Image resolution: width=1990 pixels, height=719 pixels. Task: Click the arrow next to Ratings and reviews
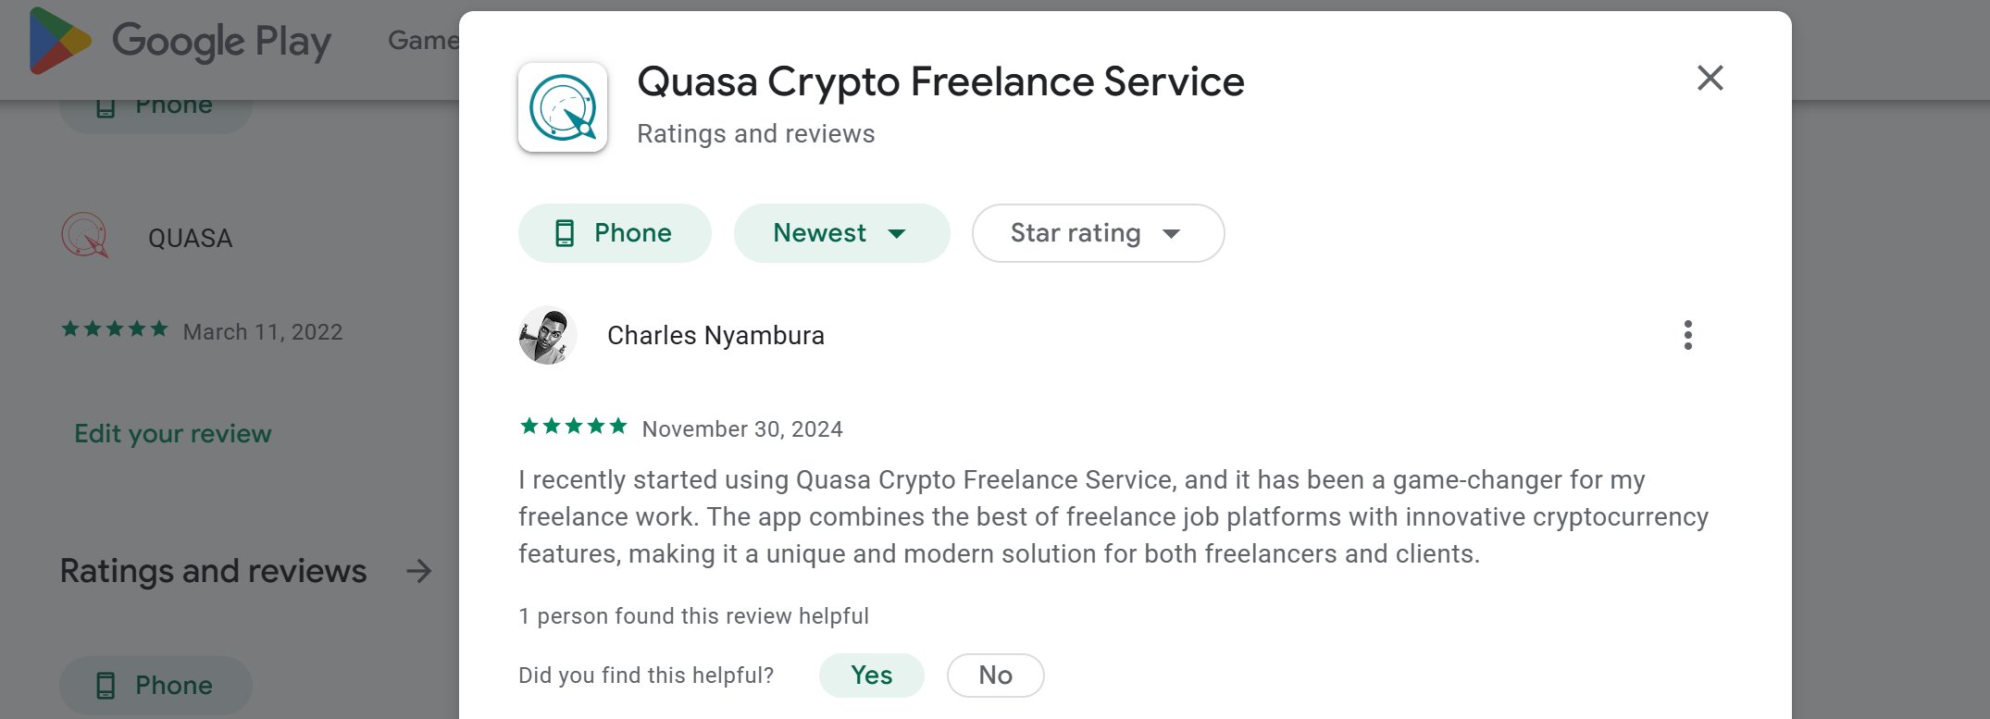point(418,572)
